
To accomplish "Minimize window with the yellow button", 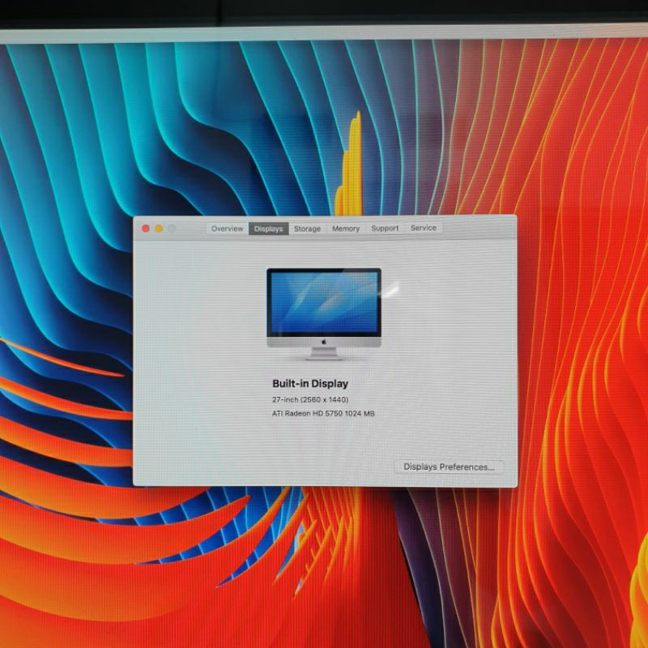I will click(x=159, y=228).
